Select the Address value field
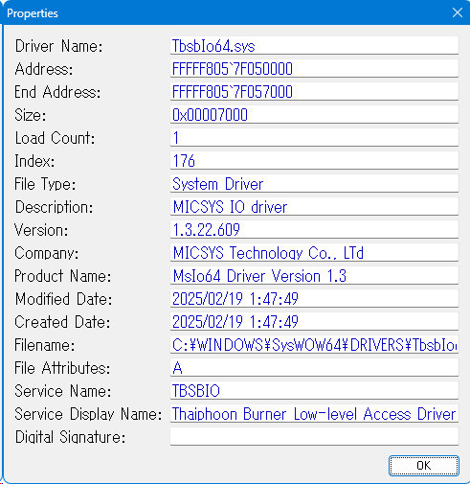 [x=314, y=68]
